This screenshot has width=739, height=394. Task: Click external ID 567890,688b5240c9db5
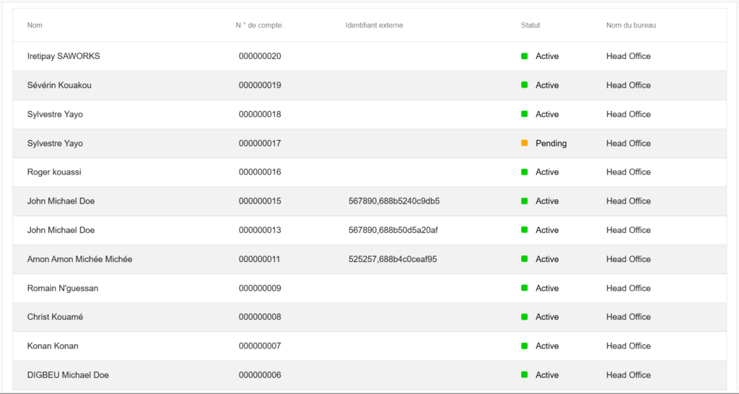click(393, 201)
